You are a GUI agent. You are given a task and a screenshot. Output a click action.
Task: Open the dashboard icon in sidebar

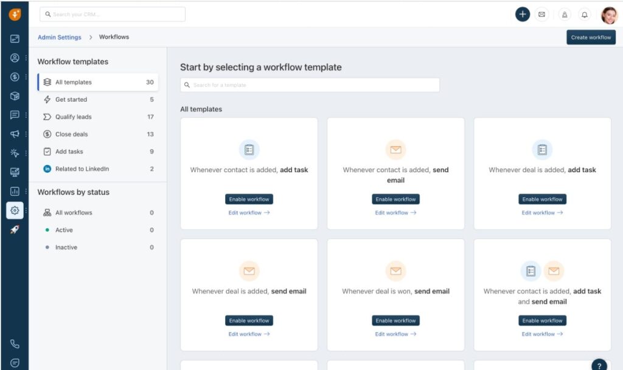[15, 38]
